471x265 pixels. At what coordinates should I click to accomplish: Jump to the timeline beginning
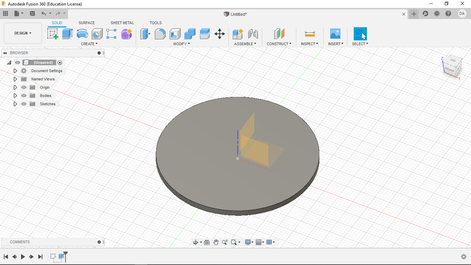click(x=6, y=257)
